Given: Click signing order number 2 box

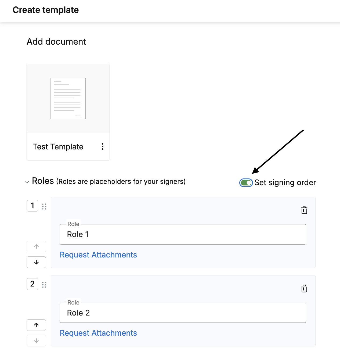Looking at the screenshot, I should [x=32, y=284].
